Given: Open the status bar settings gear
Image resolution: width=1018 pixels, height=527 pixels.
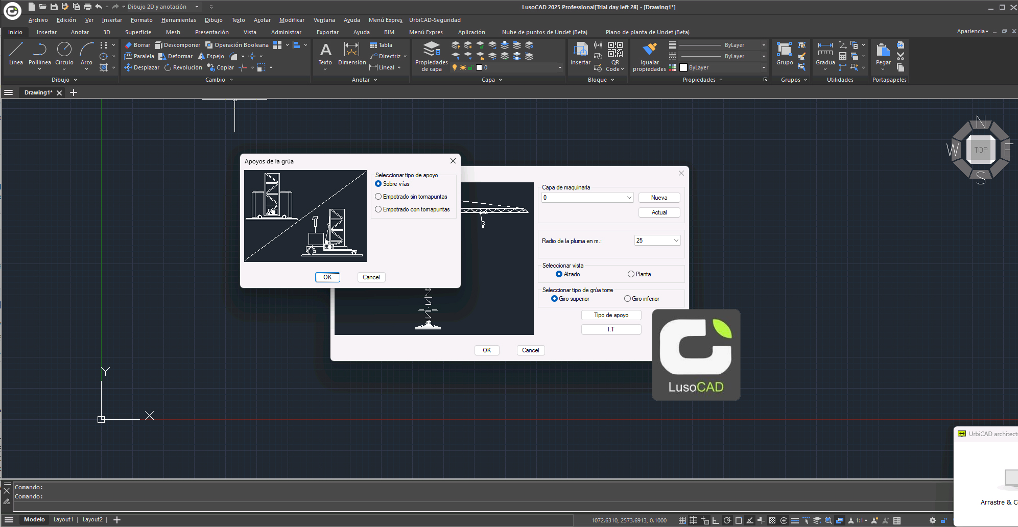Looking at the screenshot, I should (933, 520).
